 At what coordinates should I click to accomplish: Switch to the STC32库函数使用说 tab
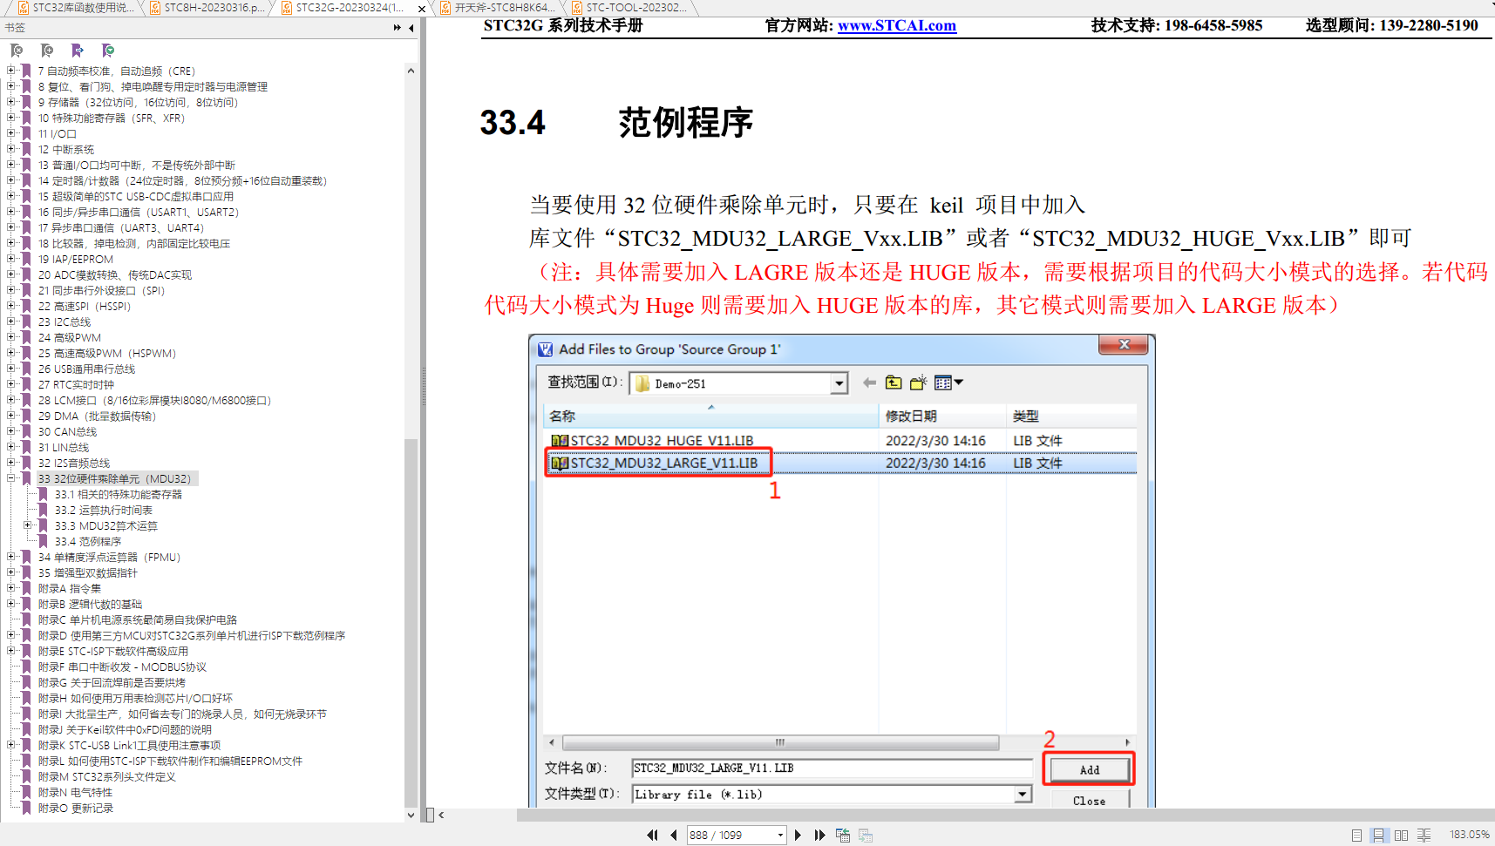[77, 8]
